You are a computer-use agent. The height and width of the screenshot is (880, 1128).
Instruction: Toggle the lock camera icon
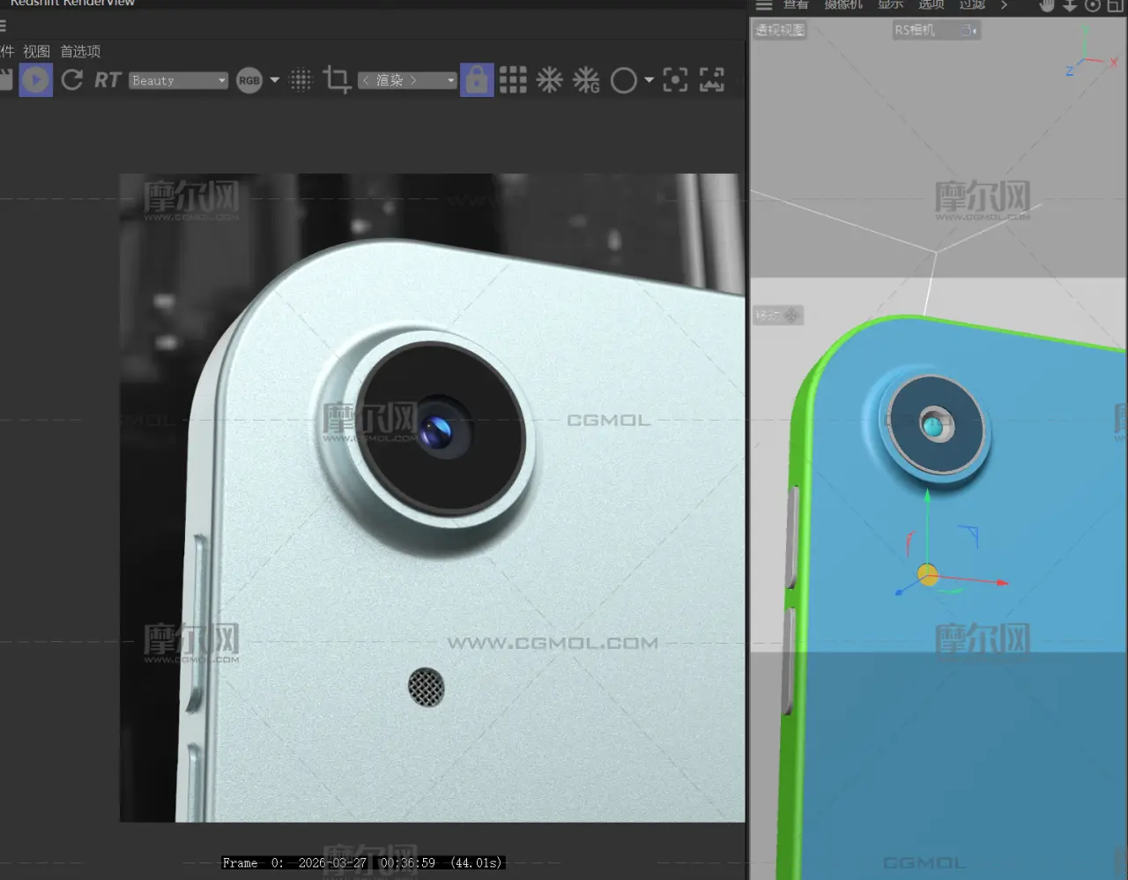(477, 80)
